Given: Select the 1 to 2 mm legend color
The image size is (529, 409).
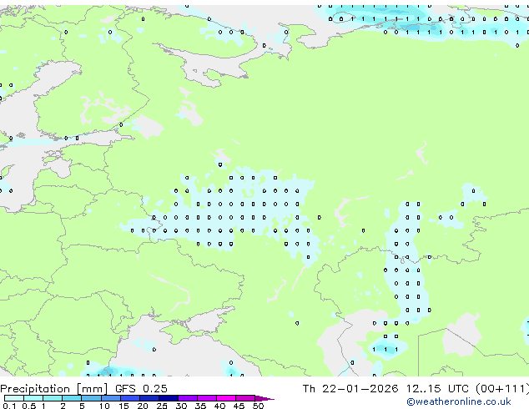Looking at the screenshot, I should pos(53,398).
